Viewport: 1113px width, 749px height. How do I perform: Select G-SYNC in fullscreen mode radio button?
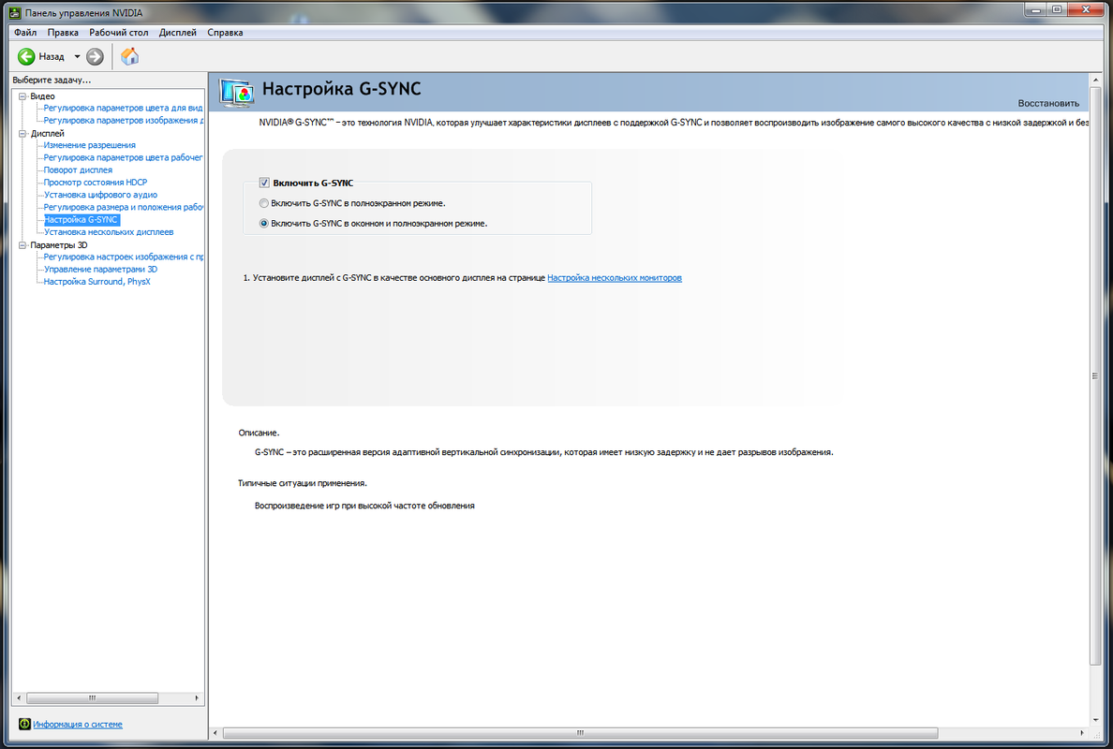(x=264, y=203)
